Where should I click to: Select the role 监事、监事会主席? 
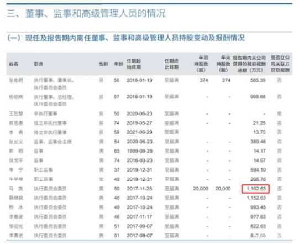point(53,142)
